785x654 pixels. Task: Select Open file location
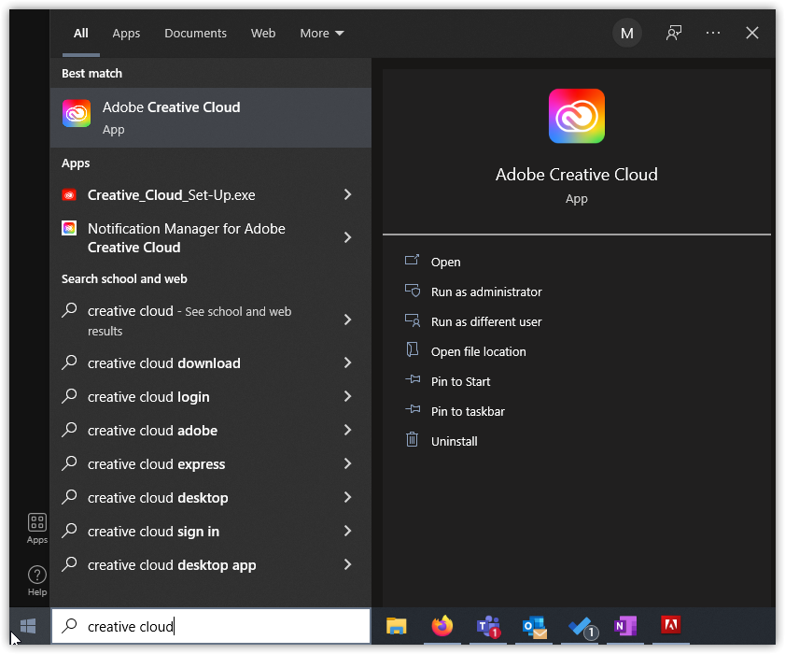pos(479,352)
